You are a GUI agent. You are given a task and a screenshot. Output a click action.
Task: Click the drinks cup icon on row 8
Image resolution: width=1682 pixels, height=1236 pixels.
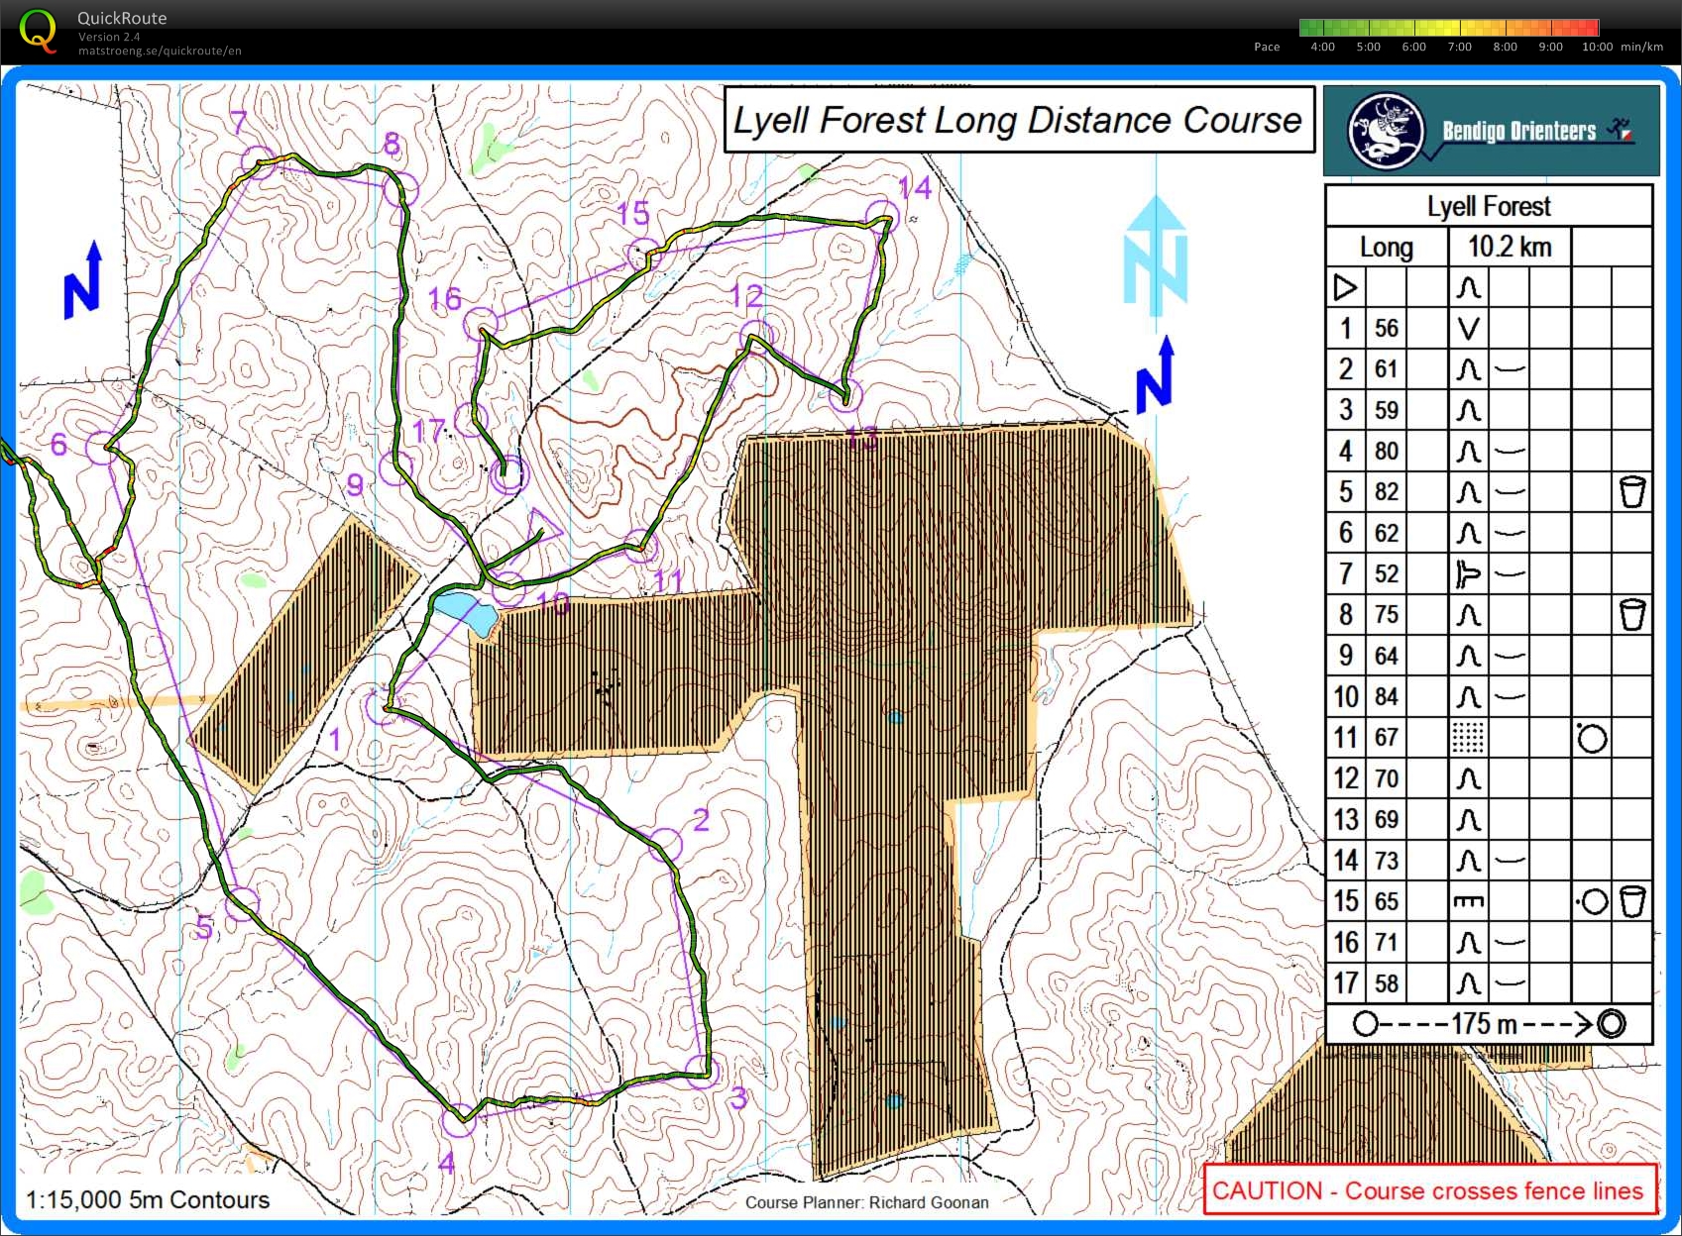tap(1631, 614)
